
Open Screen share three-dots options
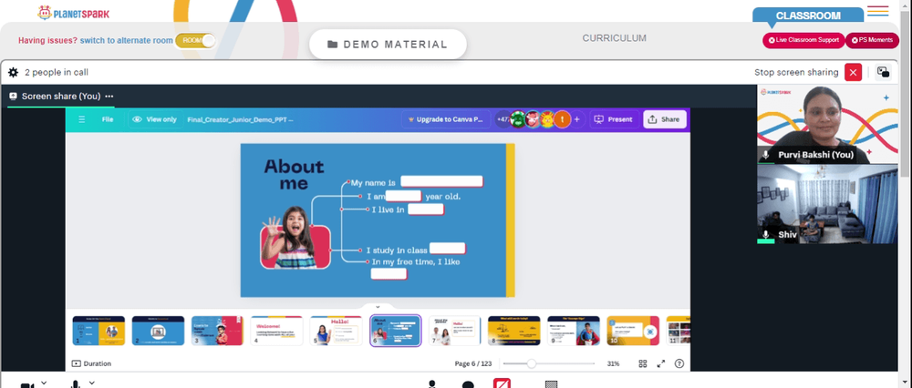pos(109,97)
